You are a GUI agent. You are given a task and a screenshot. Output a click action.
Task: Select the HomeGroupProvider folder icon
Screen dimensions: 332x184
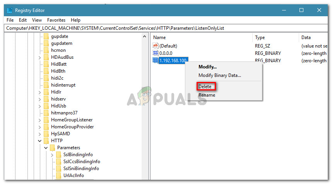point(46,127)
